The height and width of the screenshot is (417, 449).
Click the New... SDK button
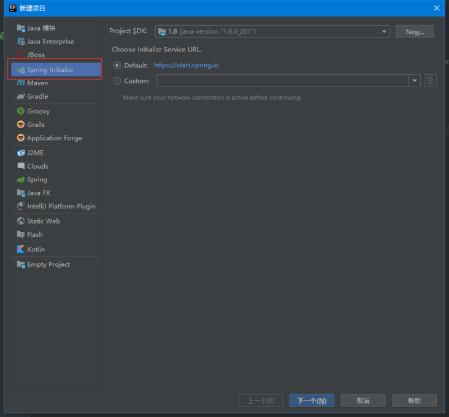click(415, 31)
